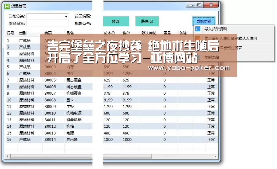The height and width of the screenshot is (169, 277).
Task: Click the horizontal scrollbar thumb
Action: pyautogui.click(x=81, y=157)
